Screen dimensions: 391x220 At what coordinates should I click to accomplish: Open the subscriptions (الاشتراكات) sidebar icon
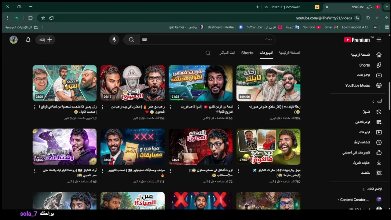[x=379, y=75]
